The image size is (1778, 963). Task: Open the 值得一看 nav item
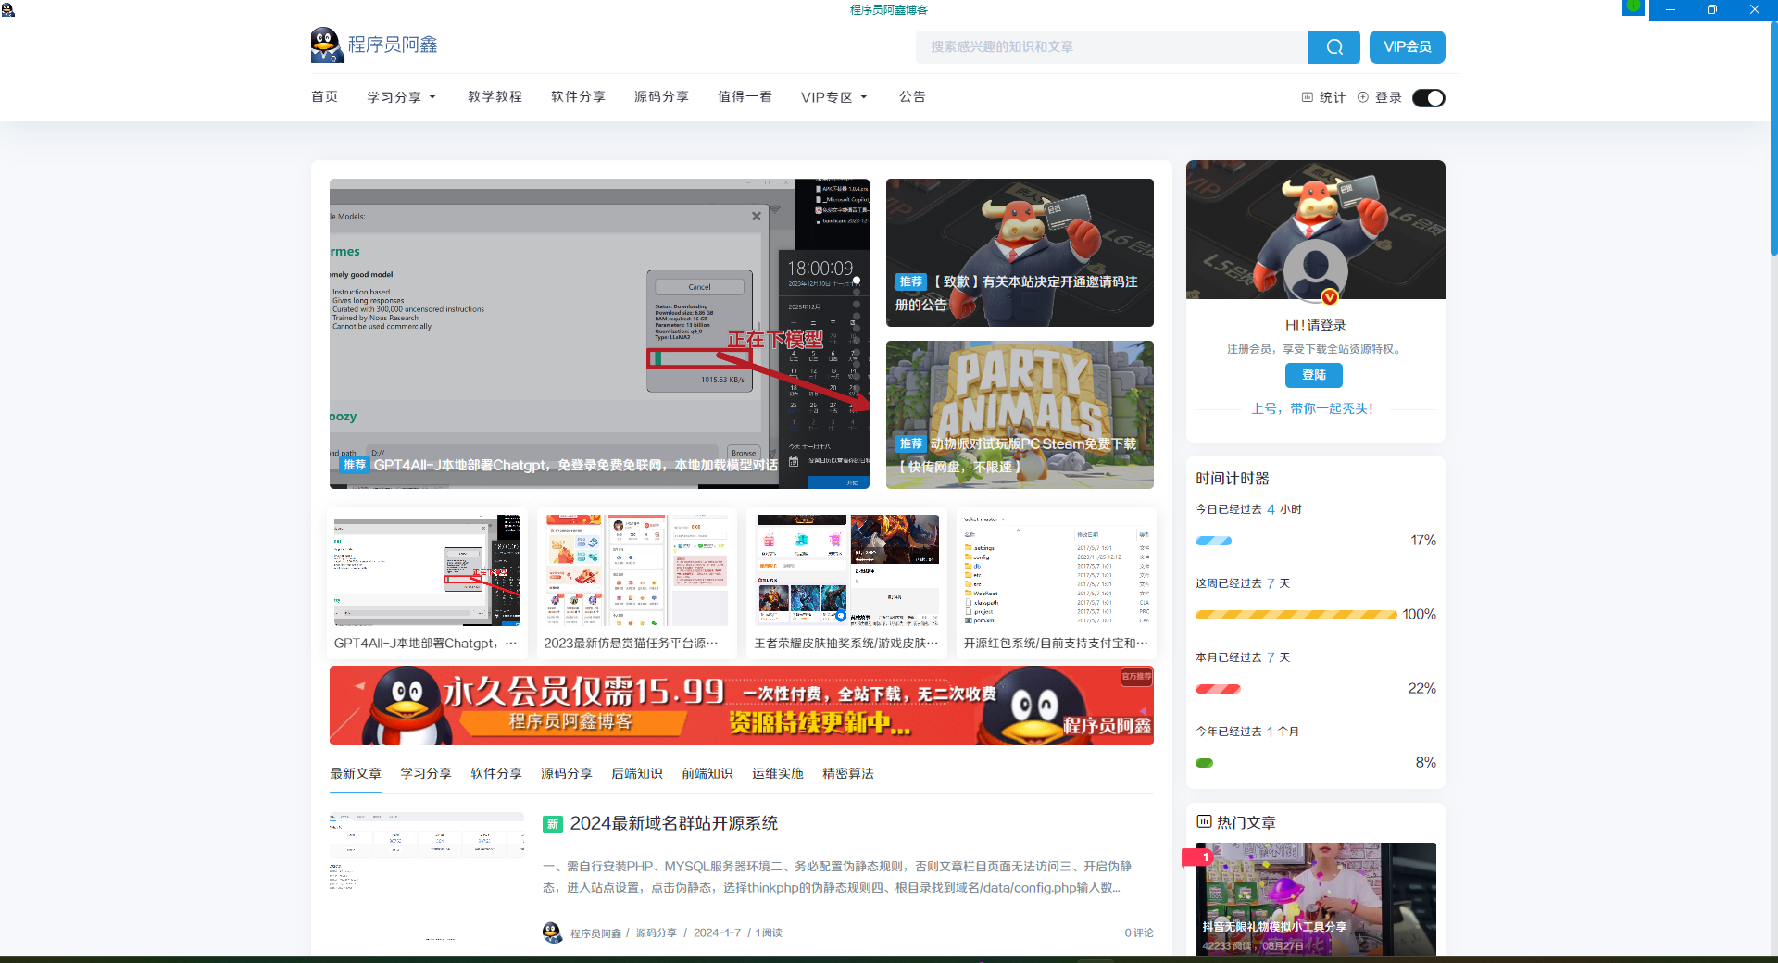(745, 97)
